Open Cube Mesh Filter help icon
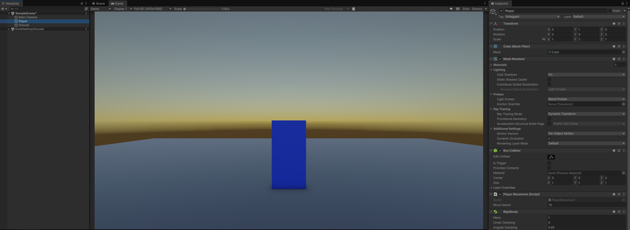This screenshot has height=230, width=630. pos(613,47)
